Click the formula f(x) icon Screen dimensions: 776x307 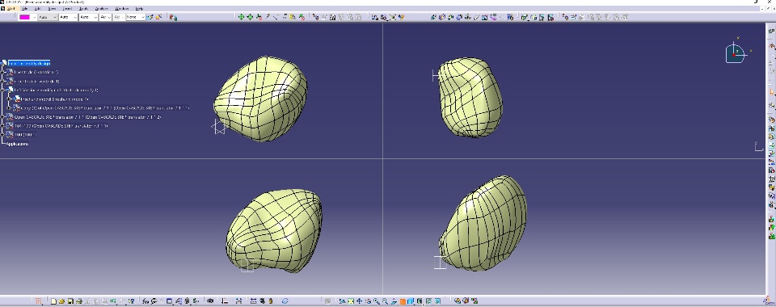pyautogui.click(x=146, y=301)
